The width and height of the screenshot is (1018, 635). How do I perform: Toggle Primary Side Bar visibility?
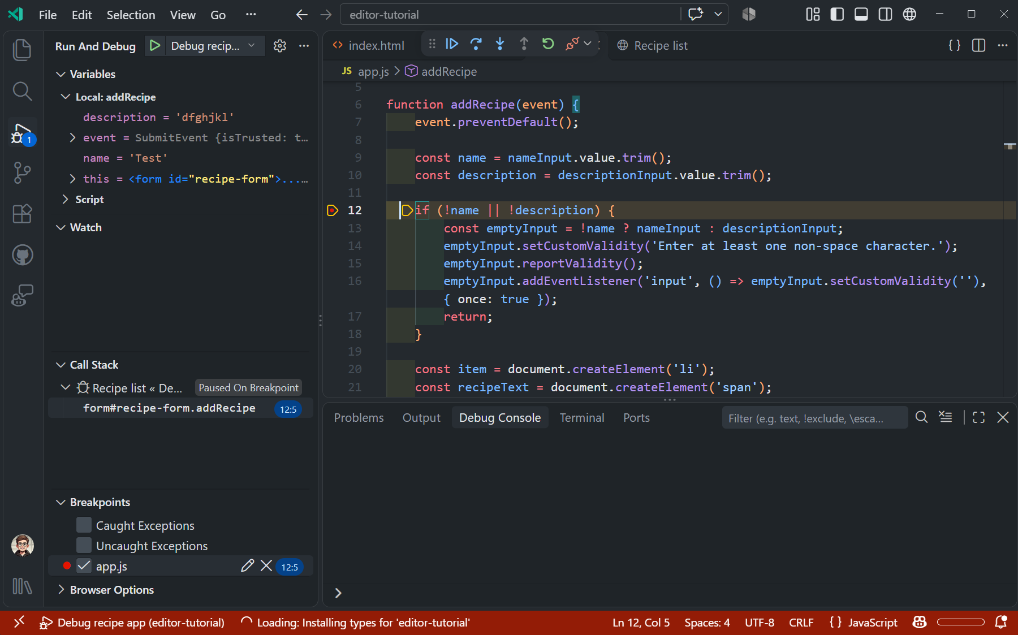click(837, 15)
